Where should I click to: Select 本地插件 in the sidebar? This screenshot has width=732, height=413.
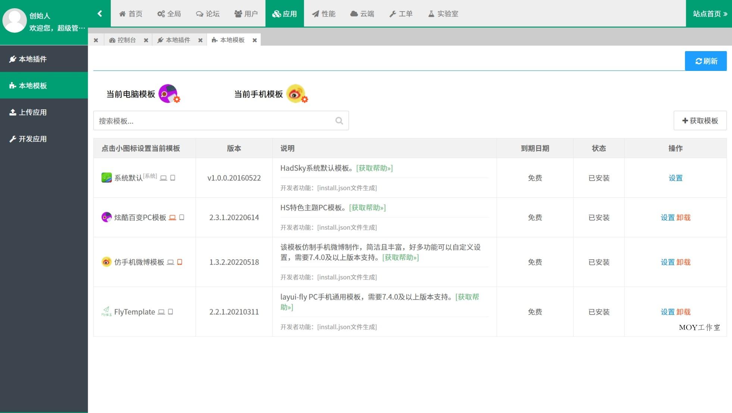click(32, 59)
